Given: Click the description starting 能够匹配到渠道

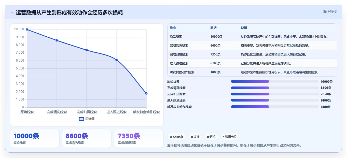Looking at the screenshot, I should (274, 54).
